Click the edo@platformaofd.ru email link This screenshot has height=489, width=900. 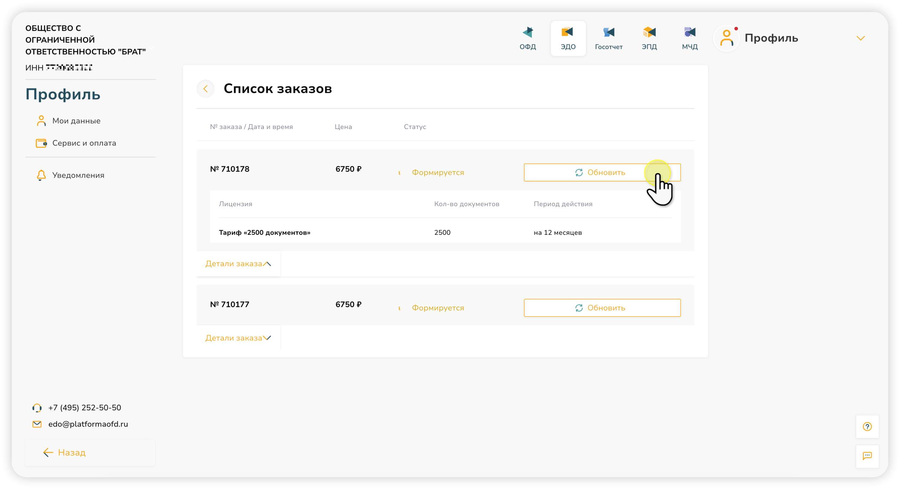[x=88, y=424]
